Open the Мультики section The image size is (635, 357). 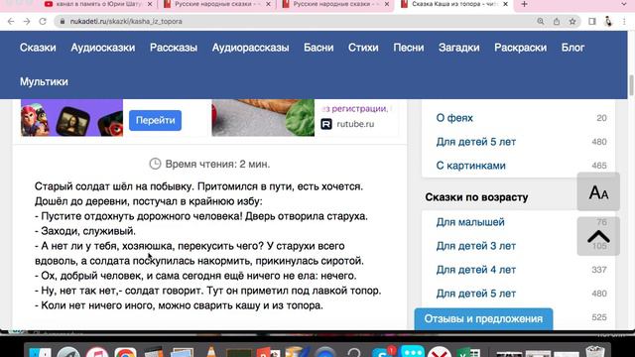44,81
